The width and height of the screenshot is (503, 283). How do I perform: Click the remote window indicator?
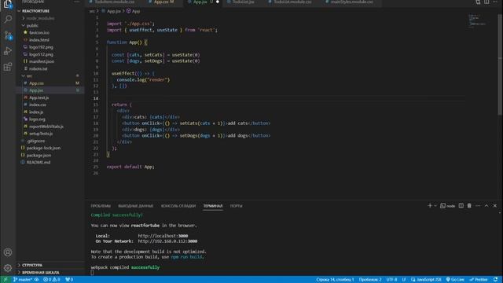click(x=6, y=280)
